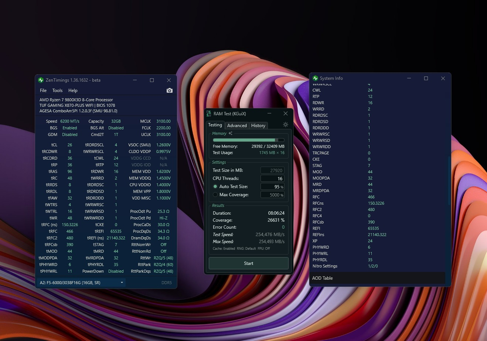Screen dimensions: 487x341
Task: Click the Auto Test Size percent field
Action: click(272, 187)
